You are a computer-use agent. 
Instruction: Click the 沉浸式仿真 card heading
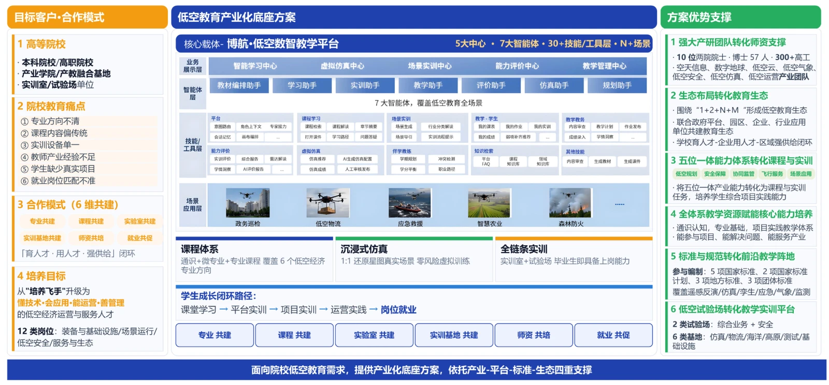click(x=364, y=249)
